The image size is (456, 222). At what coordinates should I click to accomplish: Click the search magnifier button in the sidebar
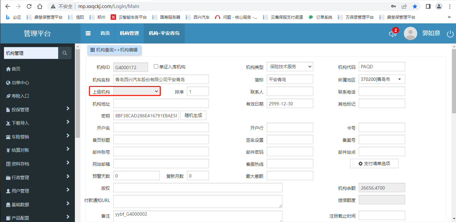[65, 53]
